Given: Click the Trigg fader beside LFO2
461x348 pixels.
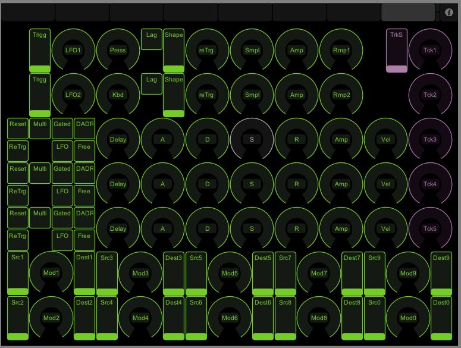Looking at the screenshot, I should click(x=40, y=95).
